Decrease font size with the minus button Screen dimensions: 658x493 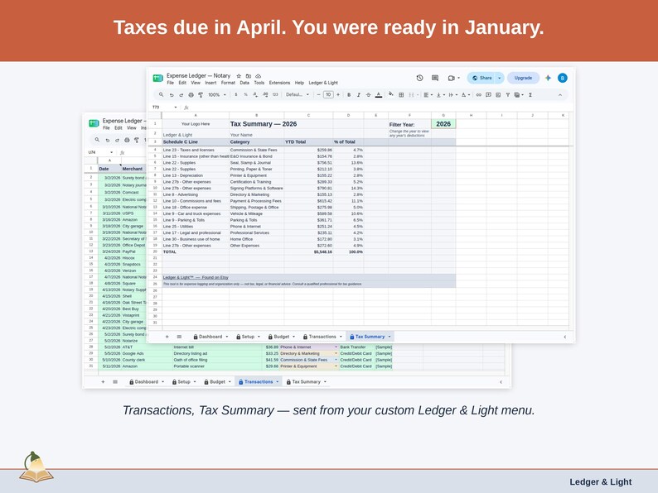tap(319, 95)
